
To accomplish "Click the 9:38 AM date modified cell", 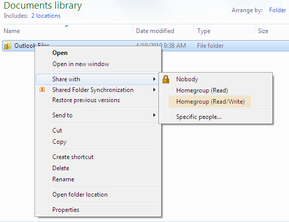I will (x=160, y=46).
